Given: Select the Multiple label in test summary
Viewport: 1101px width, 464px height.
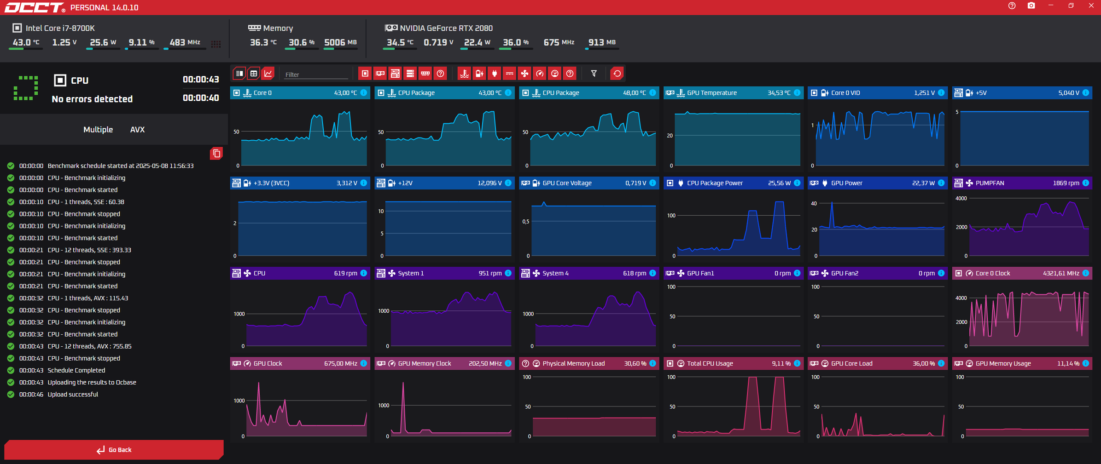Looking at the screenshot, I should click(98, 130).
